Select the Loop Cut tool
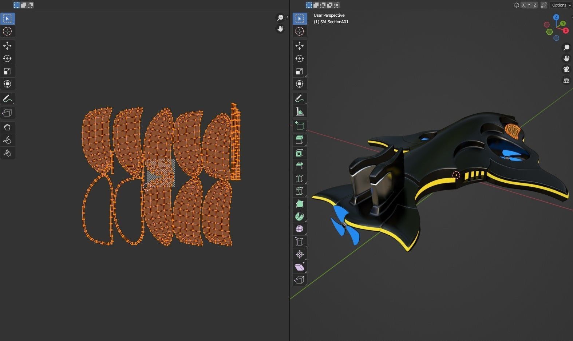 300,178
